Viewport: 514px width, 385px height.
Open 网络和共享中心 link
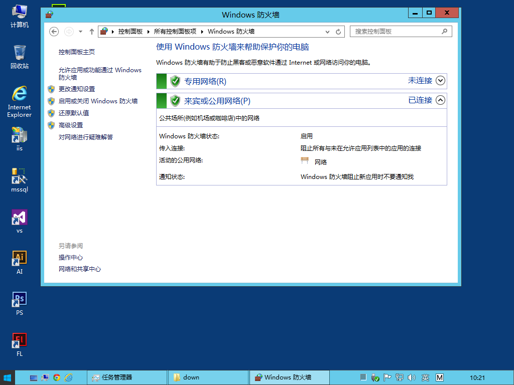pyautogui.click(x=80, y=269)
